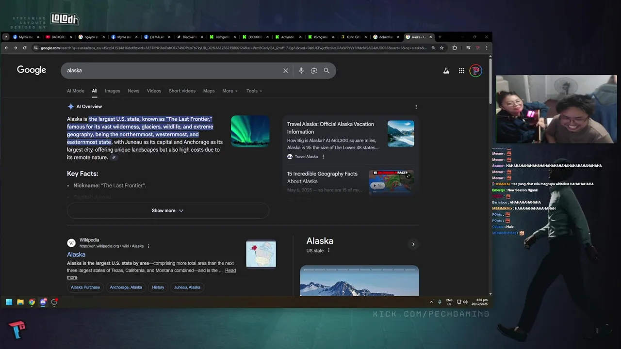621x349 pixels.
Task: Bookmark this page with star icon
Action: point(442,48)
